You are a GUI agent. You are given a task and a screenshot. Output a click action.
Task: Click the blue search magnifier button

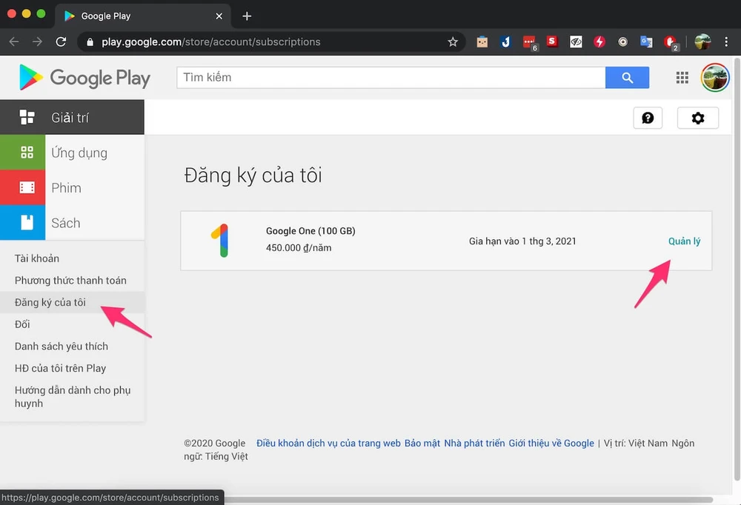[x=627, y=77]
